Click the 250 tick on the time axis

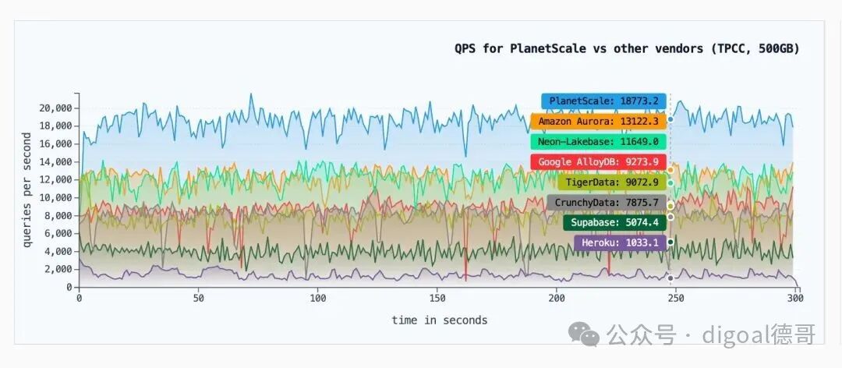coord(675,298)
